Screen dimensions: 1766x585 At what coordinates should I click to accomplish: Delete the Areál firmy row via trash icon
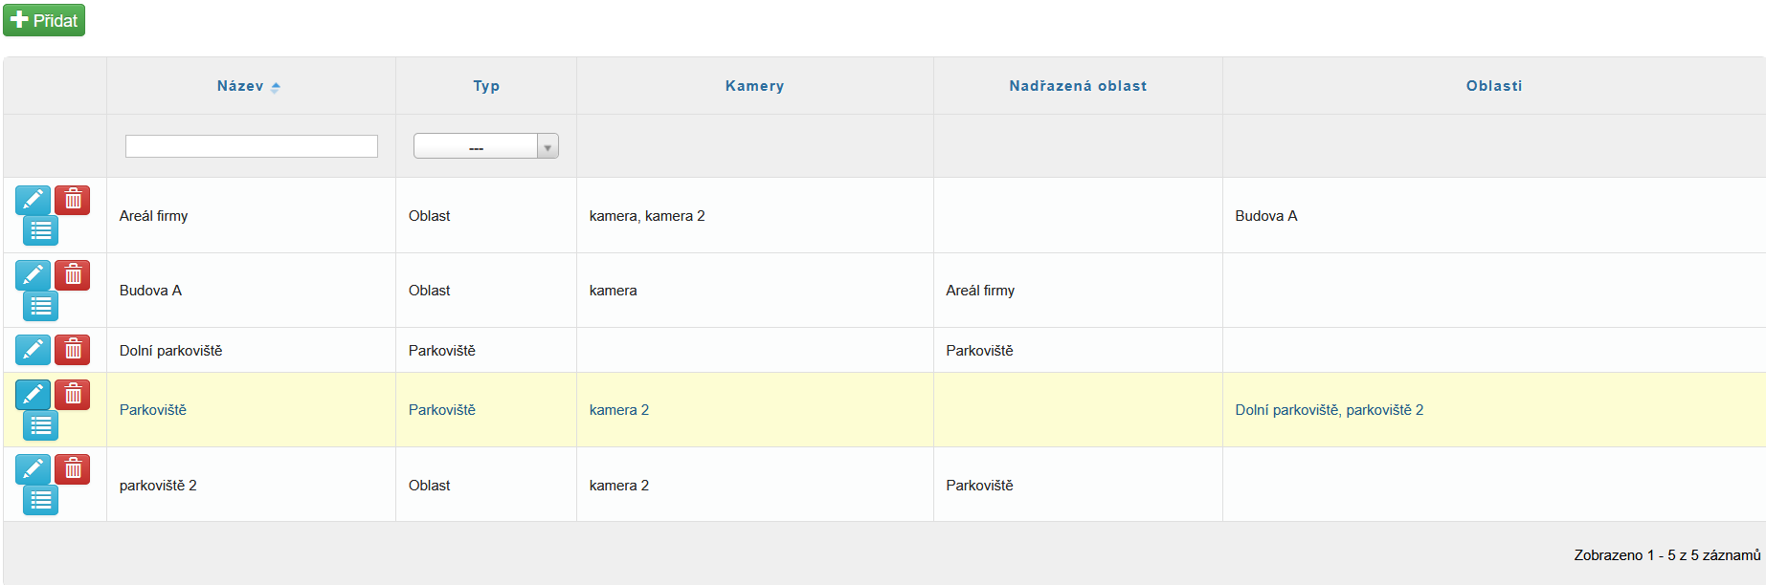(73, 200)
